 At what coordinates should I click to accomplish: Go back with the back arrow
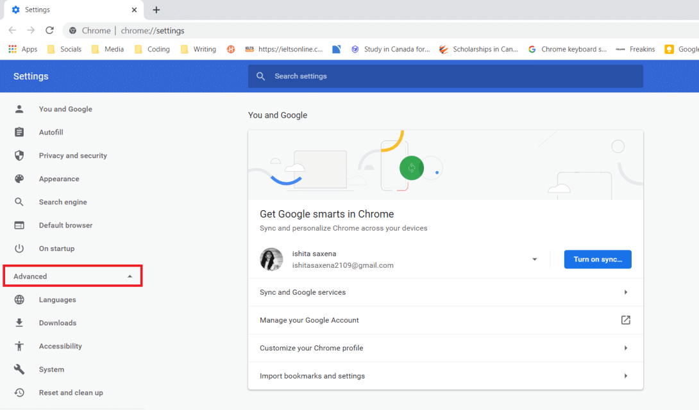(x=12, y=30)
